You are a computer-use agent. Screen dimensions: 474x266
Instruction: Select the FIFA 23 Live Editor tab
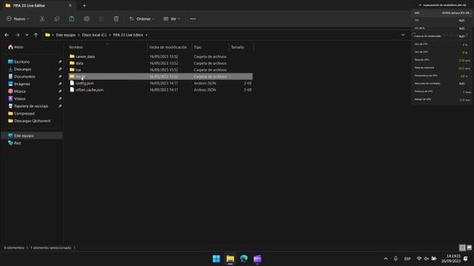click(x=38, y=5)
